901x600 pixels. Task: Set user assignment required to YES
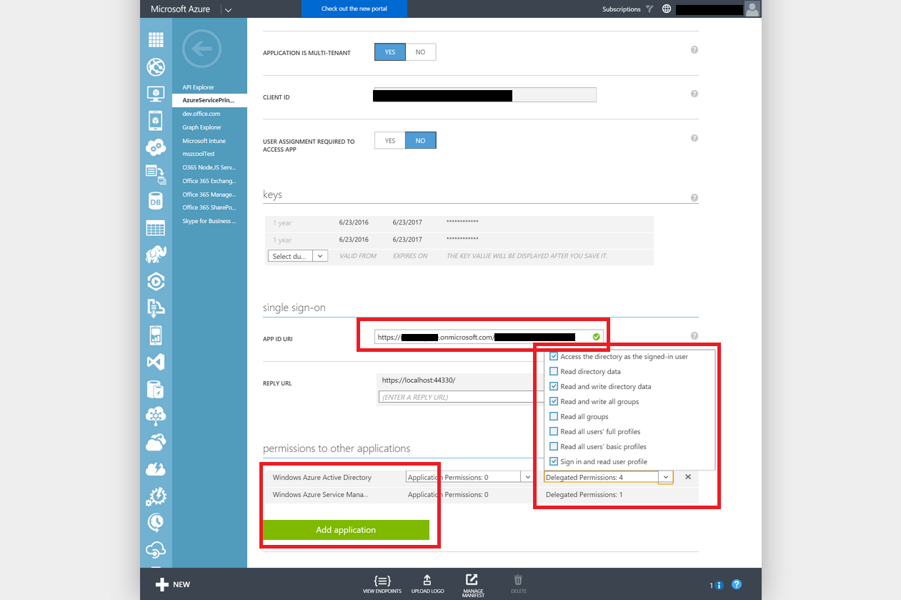point(390,141)
